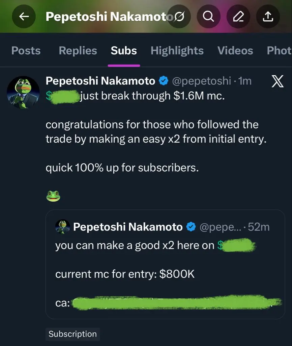Screen dimensions: 292x346
Task: Tap the compose pencil icon
Action: tap(238, 16)
